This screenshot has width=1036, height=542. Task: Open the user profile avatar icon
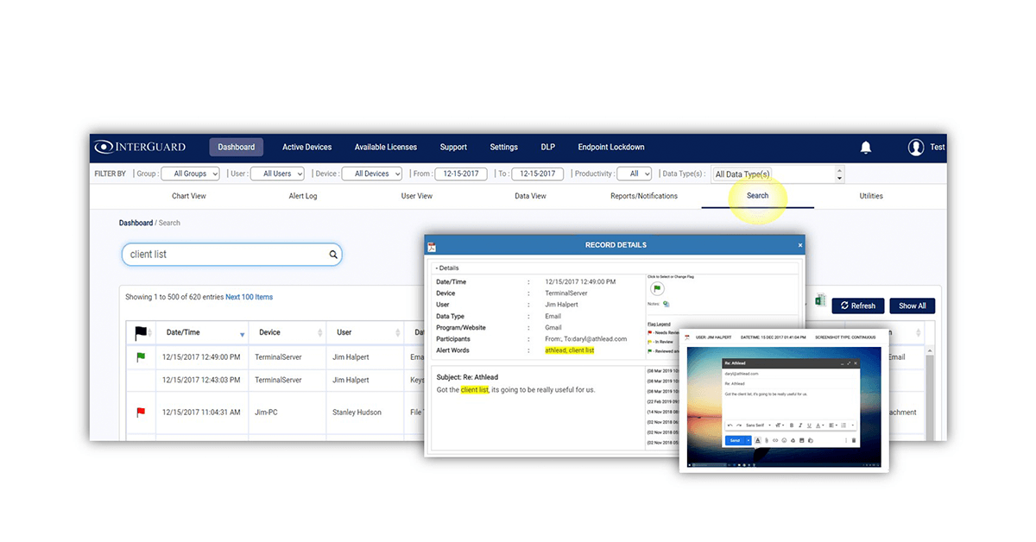[x=916, y=148]
